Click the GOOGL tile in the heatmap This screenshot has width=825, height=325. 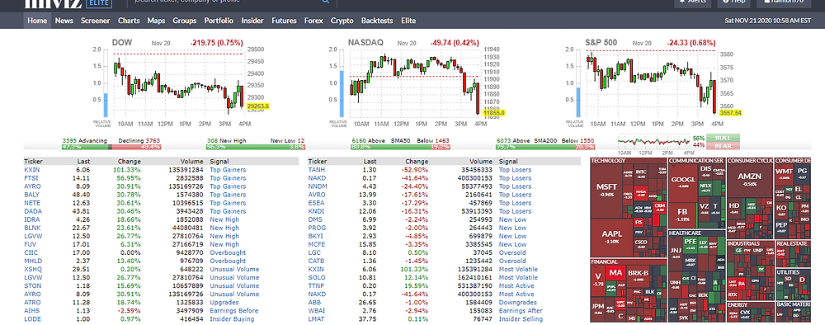click(x=683, y=182)
